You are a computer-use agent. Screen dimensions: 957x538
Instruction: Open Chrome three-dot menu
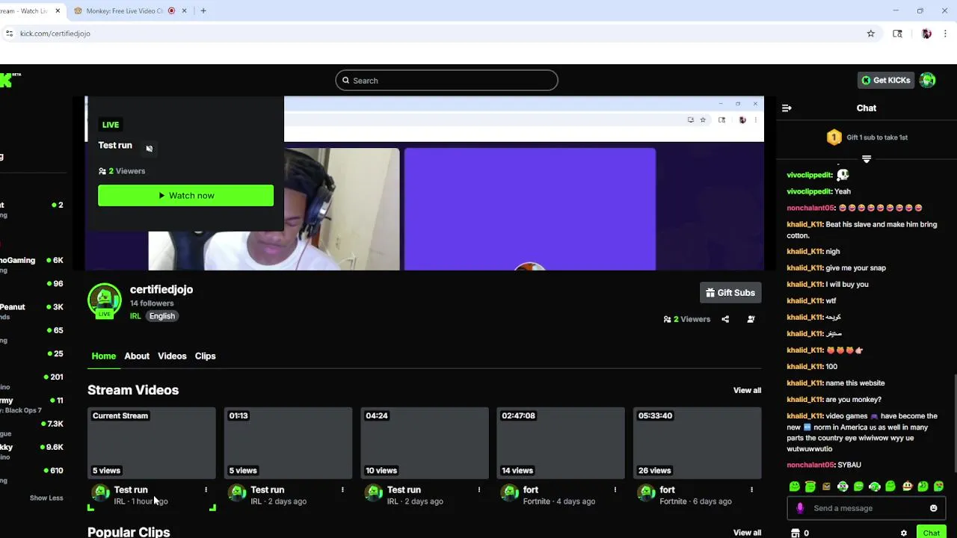click(946, 34)
